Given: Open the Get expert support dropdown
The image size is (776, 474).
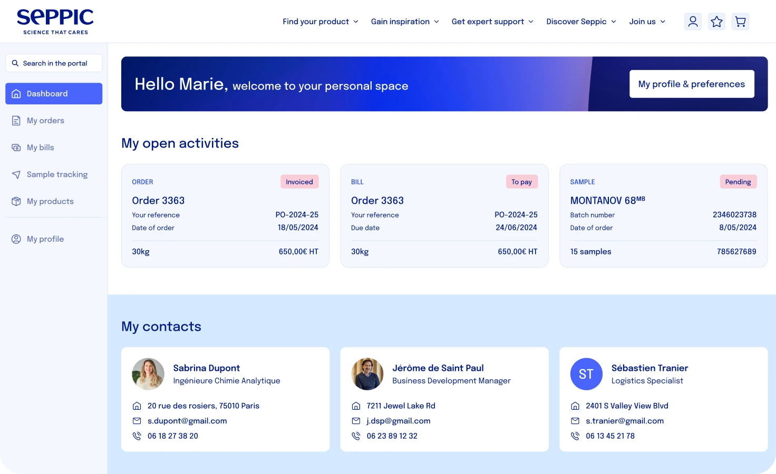Looking at the screenshot, I should tap(492, 22).
